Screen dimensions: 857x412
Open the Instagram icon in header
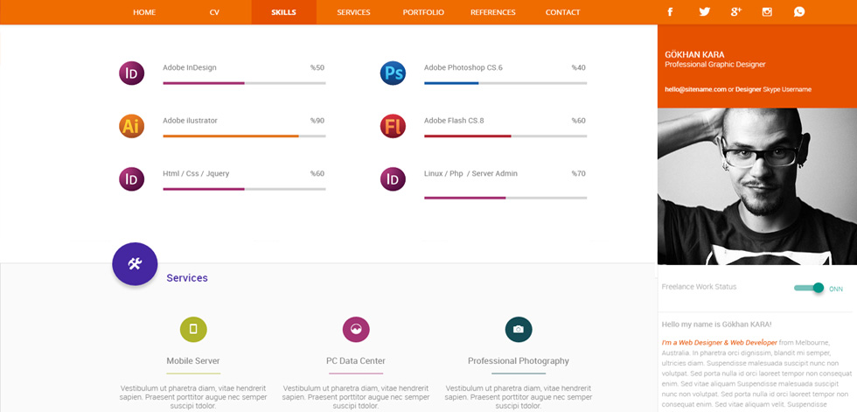click(x=768, y=12)
